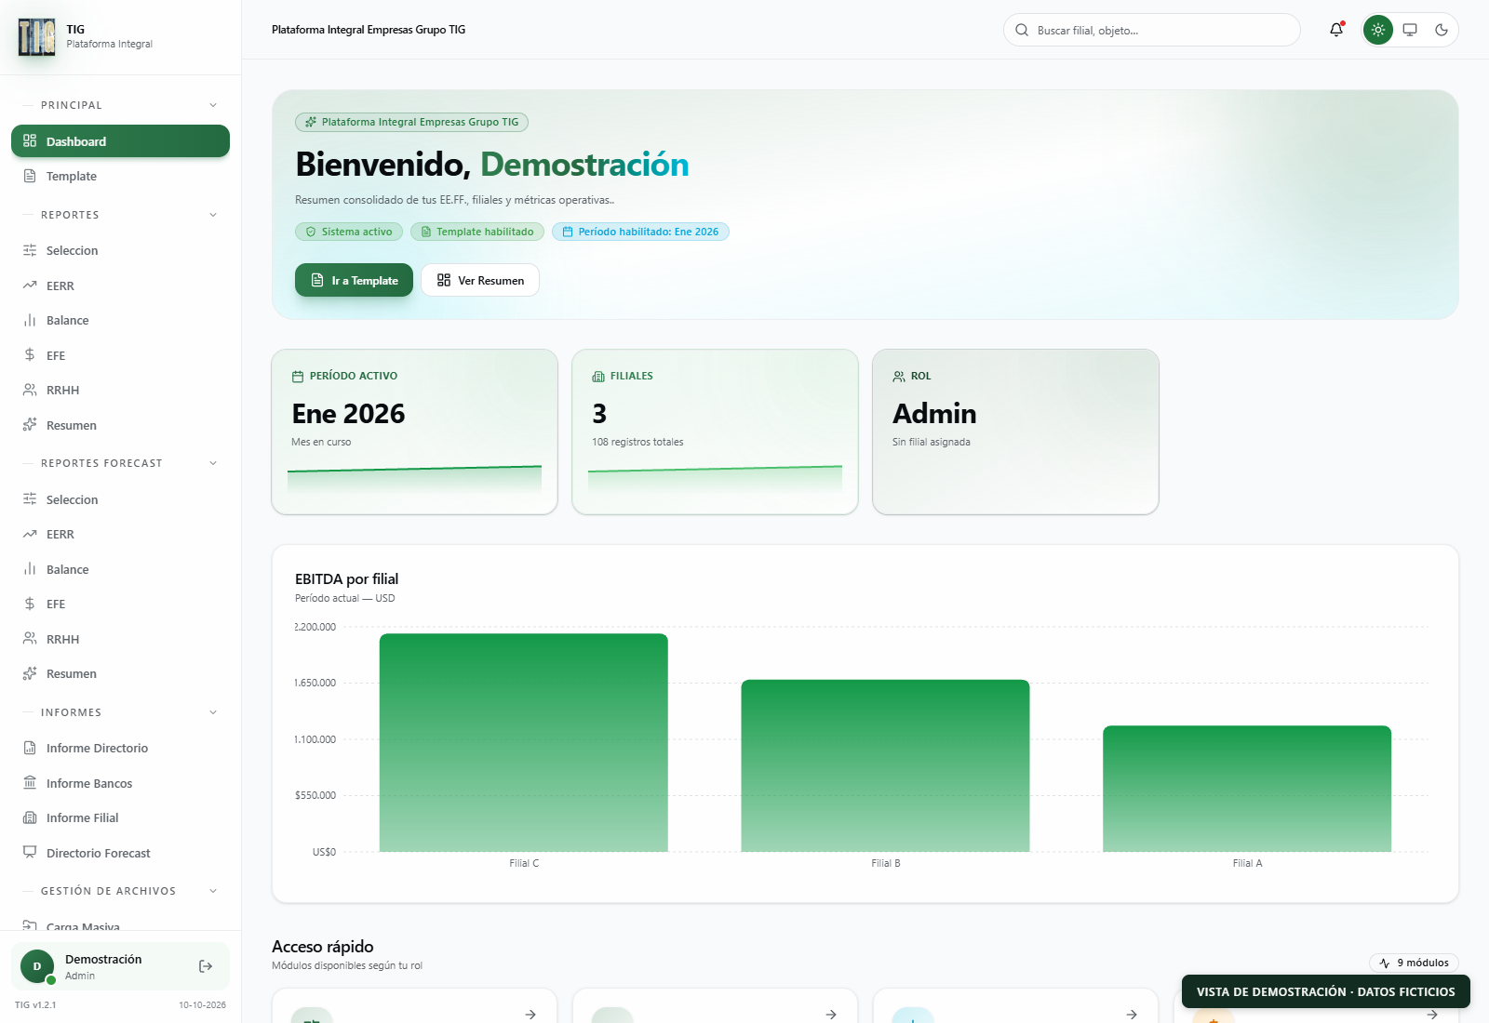Collapse the GESTIÓN DE ARCHIVOS section

point(213,891)
